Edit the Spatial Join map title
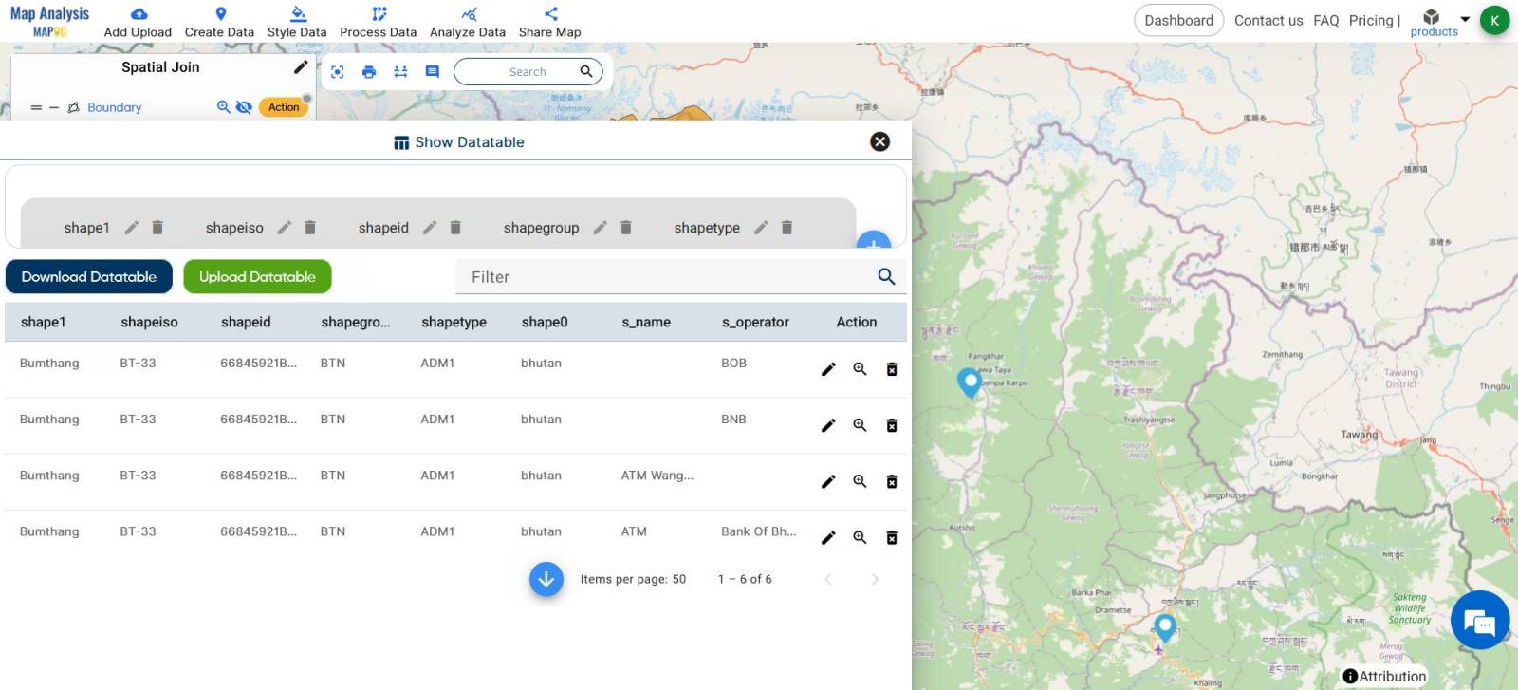Image resolution: width=1518 pixels, height=690 pixels. coord(301,67)
